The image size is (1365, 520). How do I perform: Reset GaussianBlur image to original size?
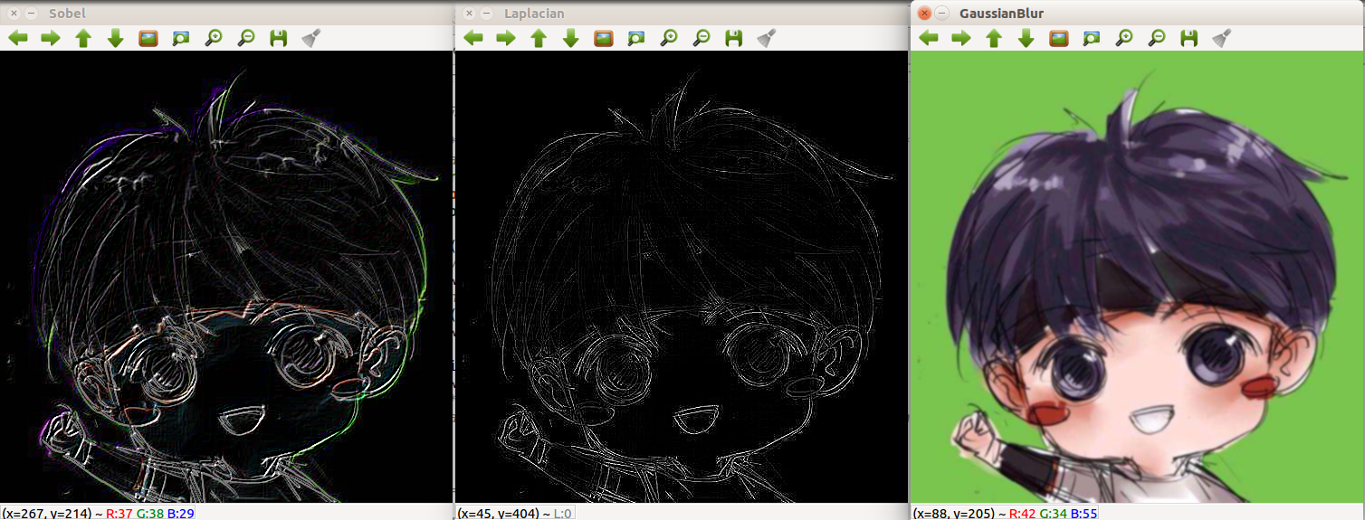coord(1059,38)
